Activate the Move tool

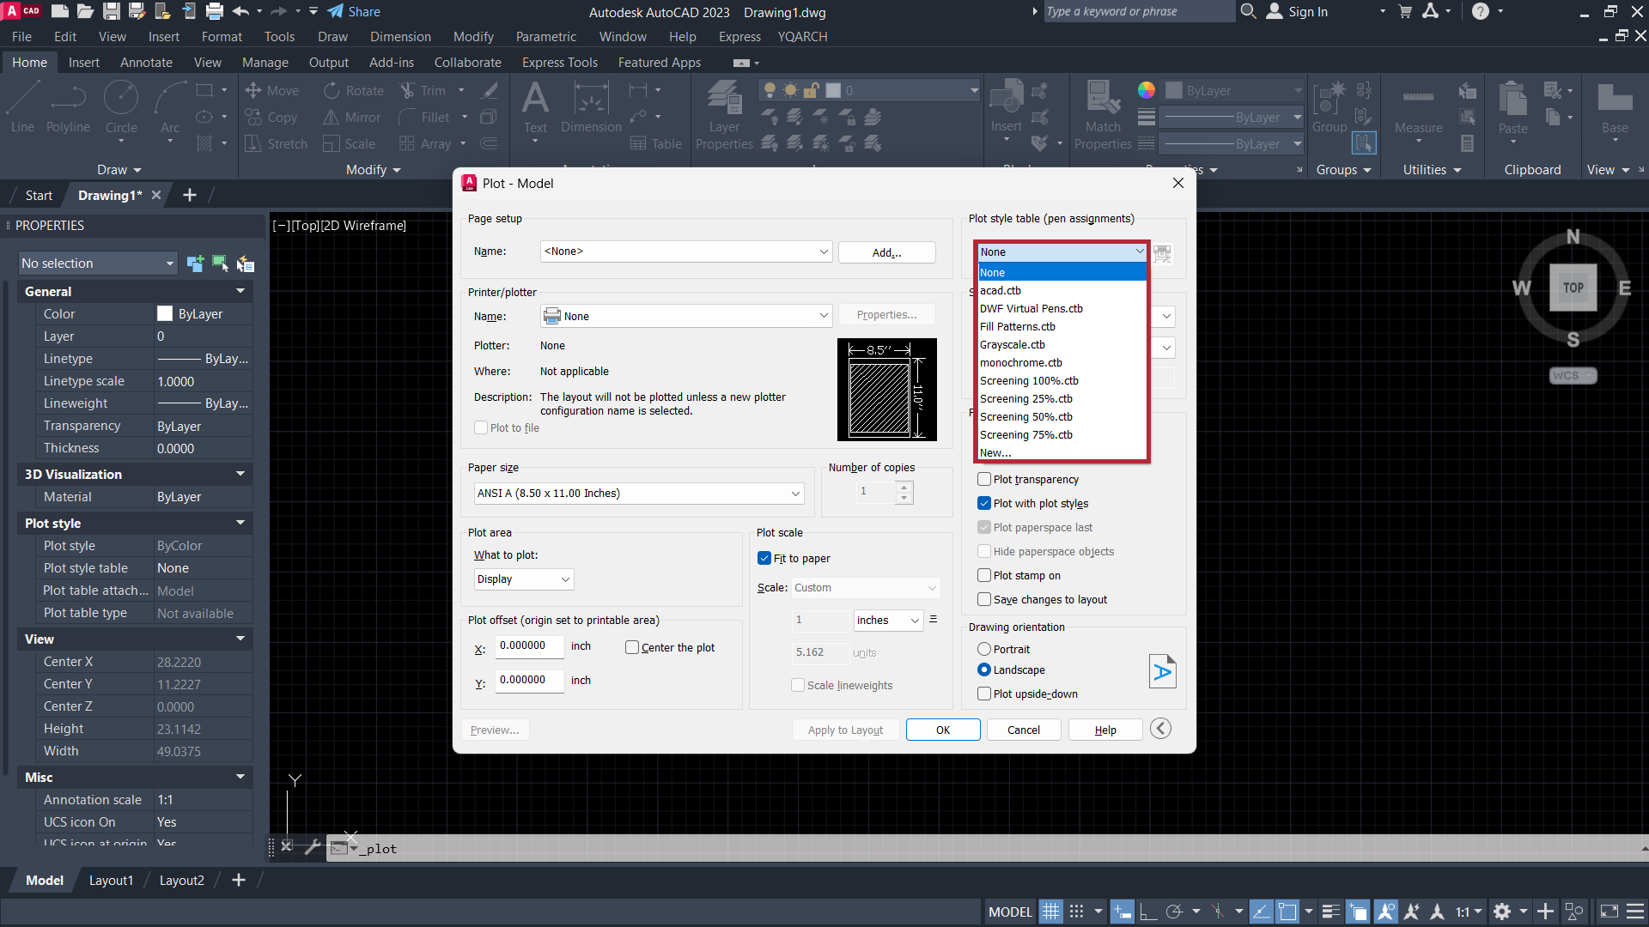[271, 90]
